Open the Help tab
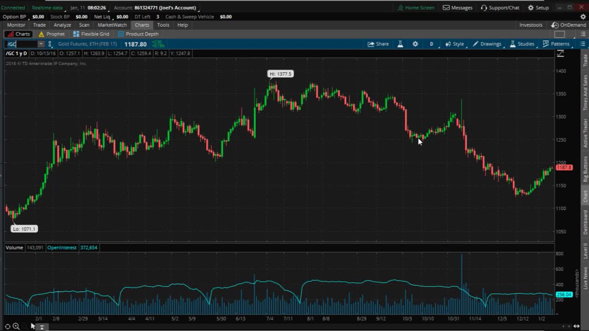The height and width of the screenshot is (331, 589). coord(183,25)
